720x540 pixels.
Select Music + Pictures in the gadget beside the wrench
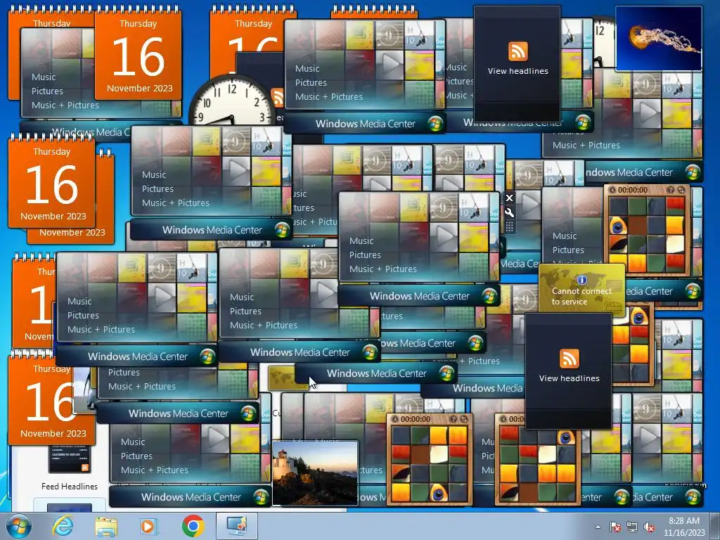tap(383, 269)
